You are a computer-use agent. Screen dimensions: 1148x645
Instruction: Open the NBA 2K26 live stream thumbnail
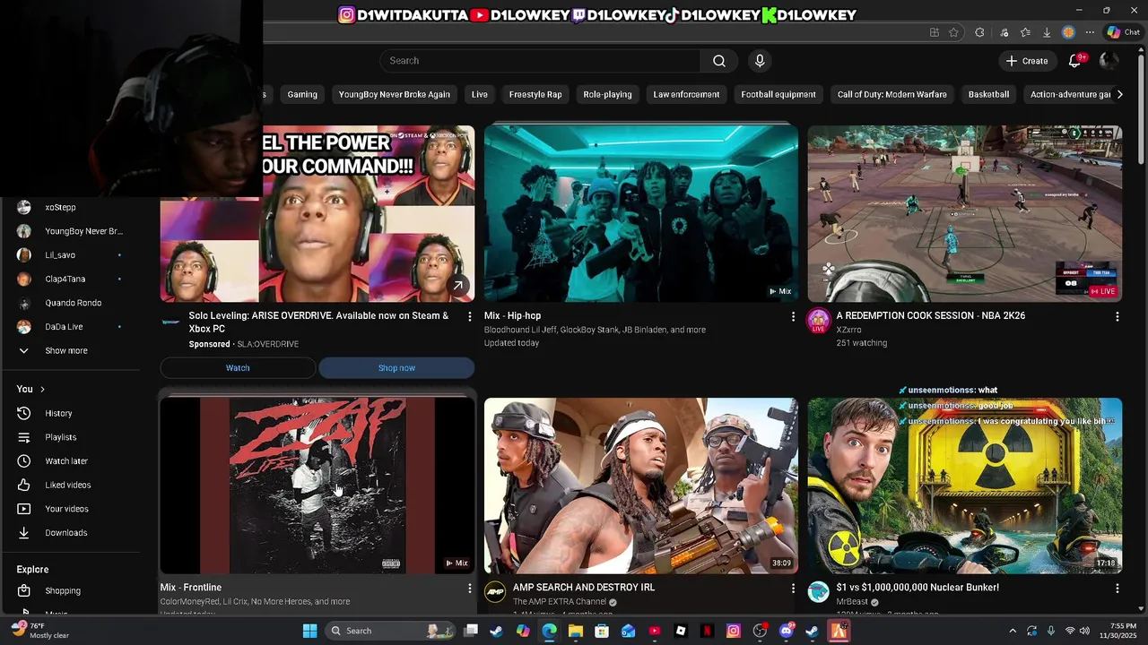[965, 213]
